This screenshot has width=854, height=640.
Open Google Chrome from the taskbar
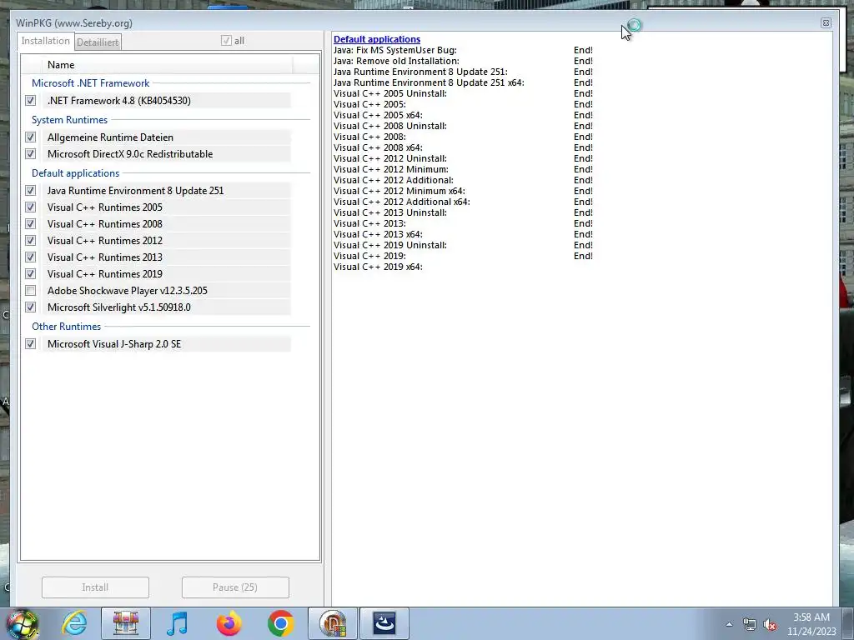280,623
